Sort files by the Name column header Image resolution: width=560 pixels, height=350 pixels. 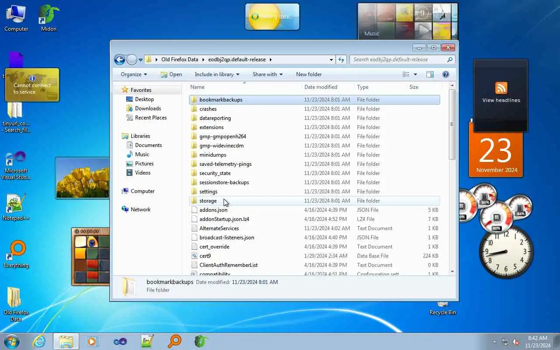click(244, 87)
